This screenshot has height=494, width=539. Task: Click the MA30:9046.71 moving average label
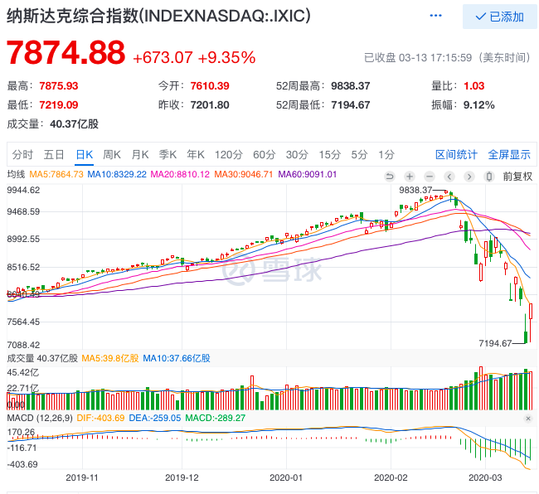[x=244, y=175]
